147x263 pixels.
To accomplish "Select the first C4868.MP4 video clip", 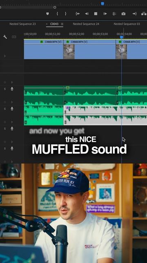I will click(x=44, y=49).
